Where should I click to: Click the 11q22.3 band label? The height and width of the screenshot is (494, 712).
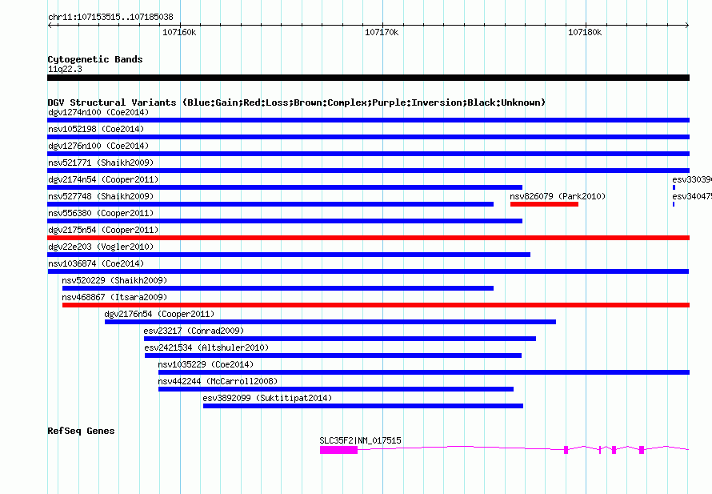coord(65,69)
